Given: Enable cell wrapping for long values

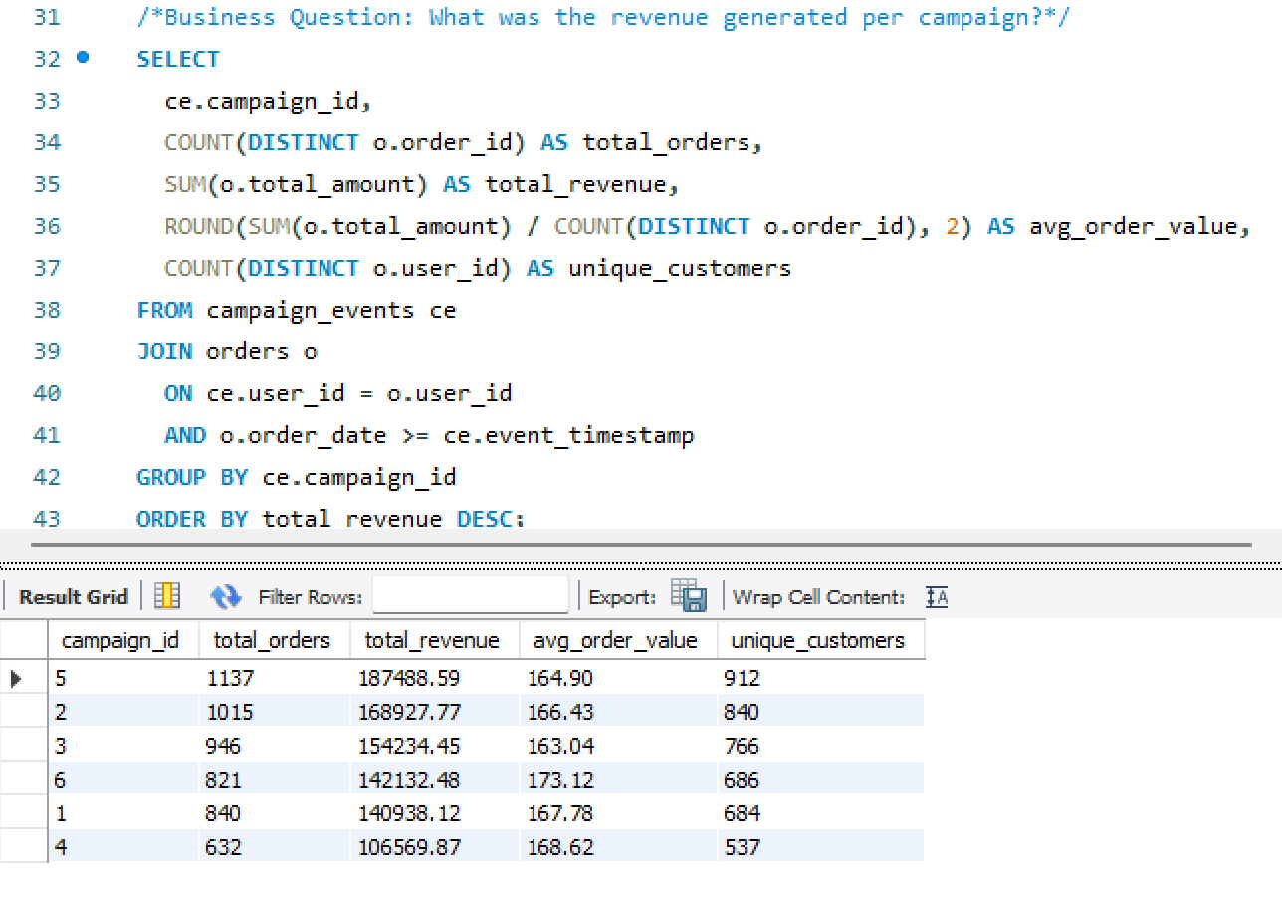Looking at the screenshot, I should click(x=934, y=596).
